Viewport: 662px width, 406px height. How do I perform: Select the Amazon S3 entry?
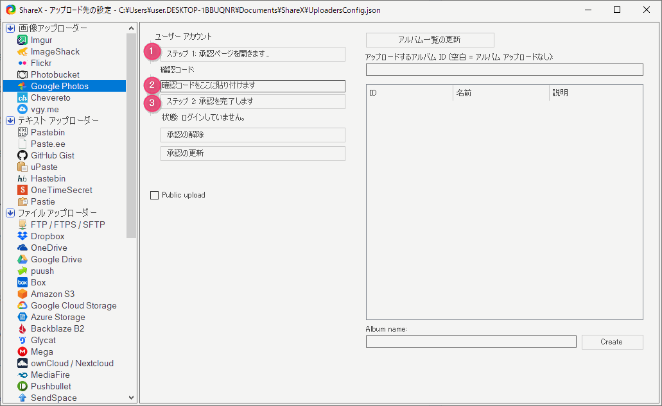tap(53, 294)
